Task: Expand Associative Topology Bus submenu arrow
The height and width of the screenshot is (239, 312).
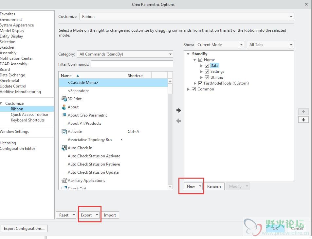Action: [x=121, y=140]
